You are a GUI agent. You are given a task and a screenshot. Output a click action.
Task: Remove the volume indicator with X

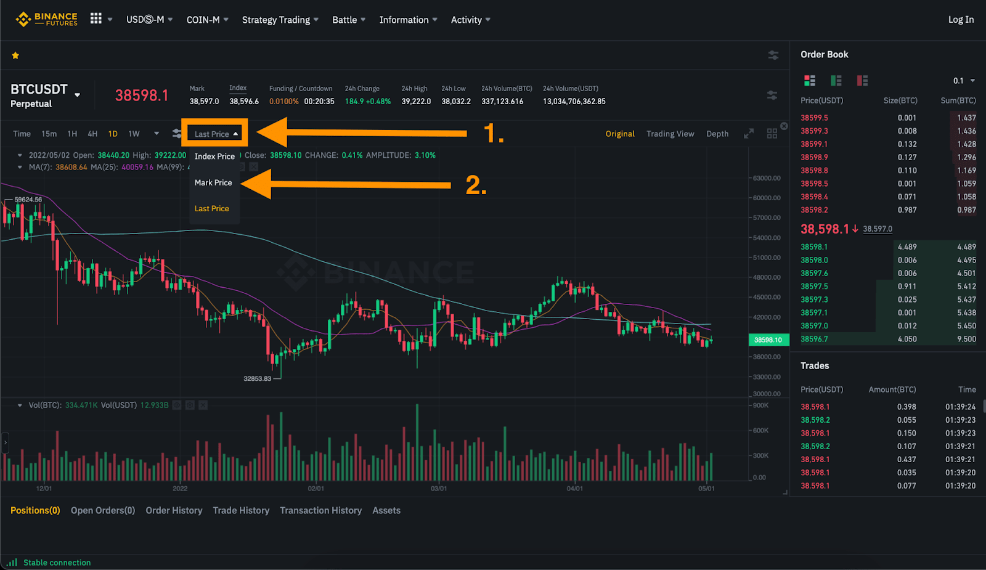pos(203,405)
